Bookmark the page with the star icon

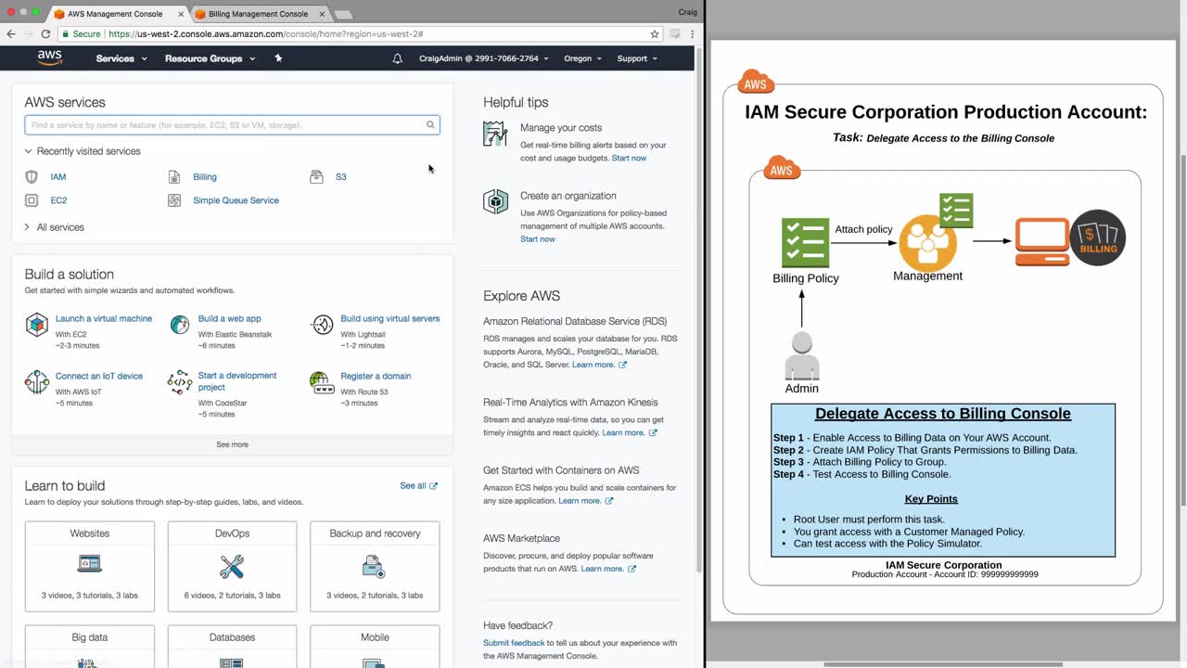[x=655, y=33]
